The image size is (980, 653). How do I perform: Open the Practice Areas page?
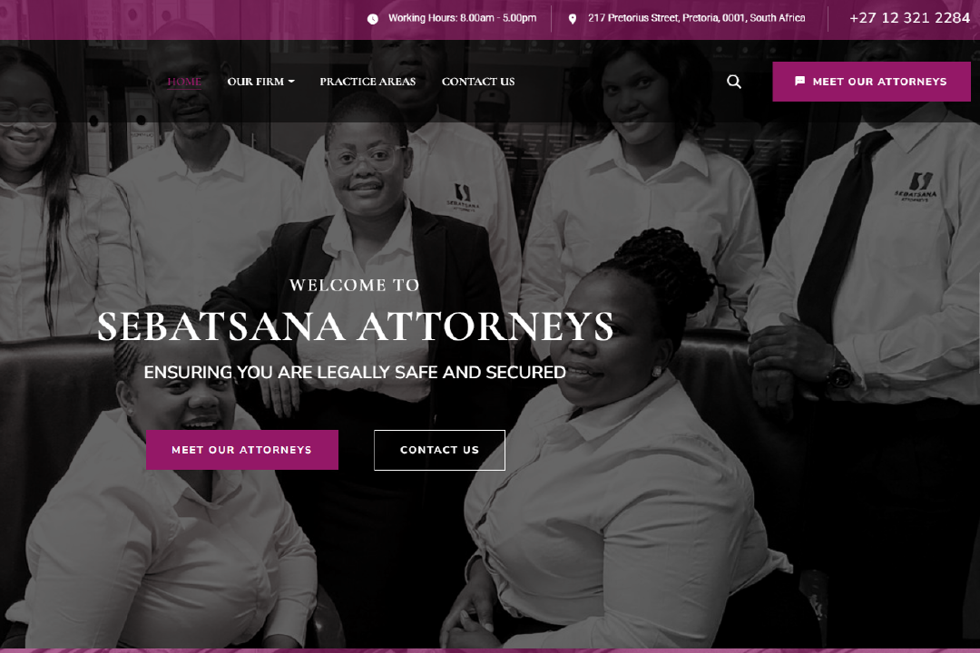pyautogui.click(x=367, y=82)
